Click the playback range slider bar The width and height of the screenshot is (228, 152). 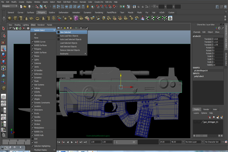[125, 142]
